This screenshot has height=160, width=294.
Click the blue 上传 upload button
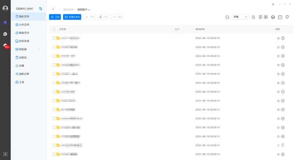click(x=55, y=17)
